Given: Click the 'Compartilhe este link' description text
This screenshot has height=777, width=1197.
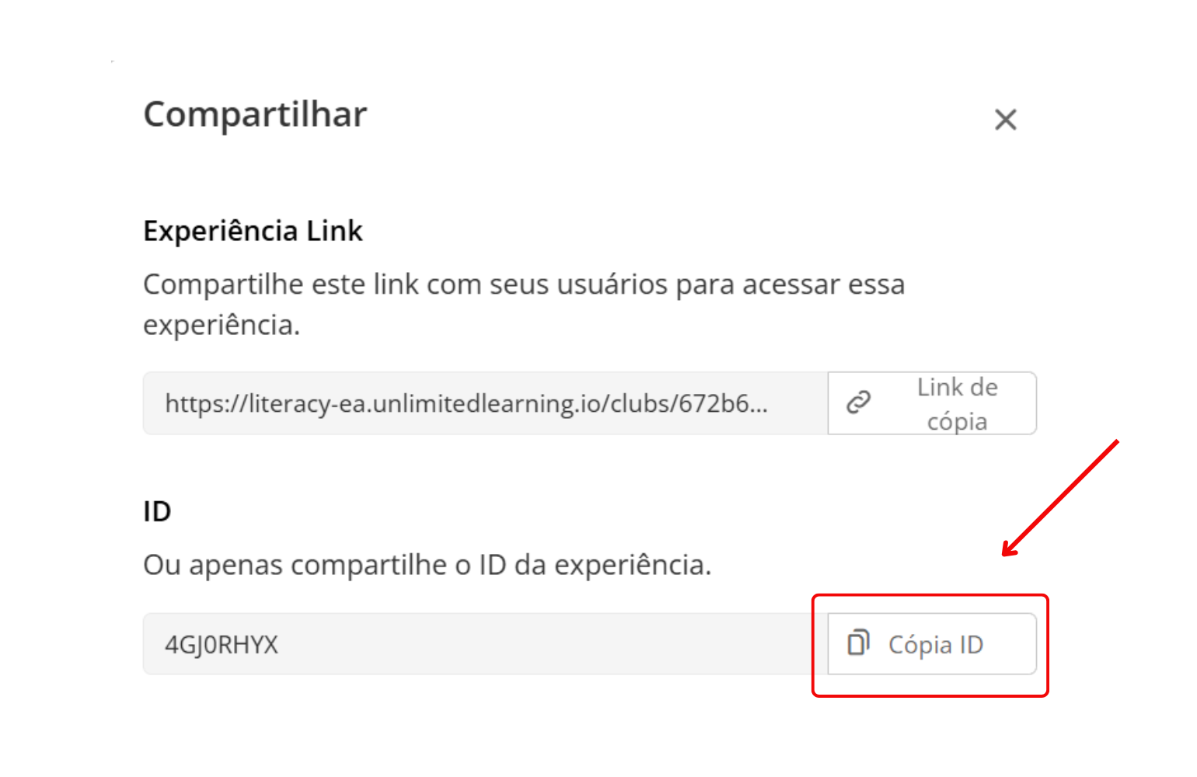Looking at the screenshot, I should click(524, 305).
